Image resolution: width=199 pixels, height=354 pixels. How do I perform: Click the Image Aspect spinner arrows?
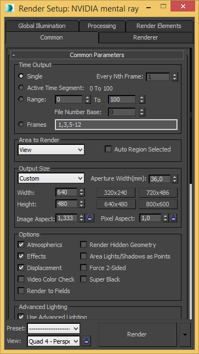tap(82, 218)
